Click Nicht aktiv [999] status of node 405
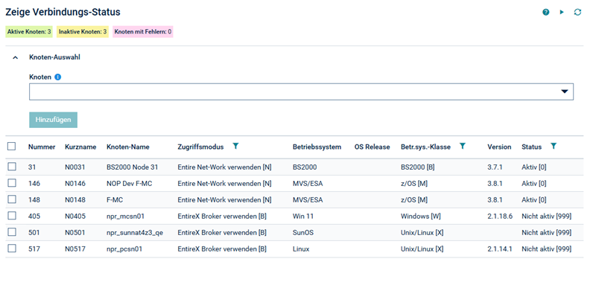 [547, 217]
